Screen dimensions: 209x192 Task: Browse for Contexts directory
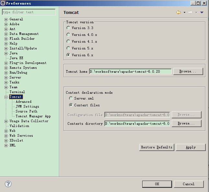tap(186, 123)
